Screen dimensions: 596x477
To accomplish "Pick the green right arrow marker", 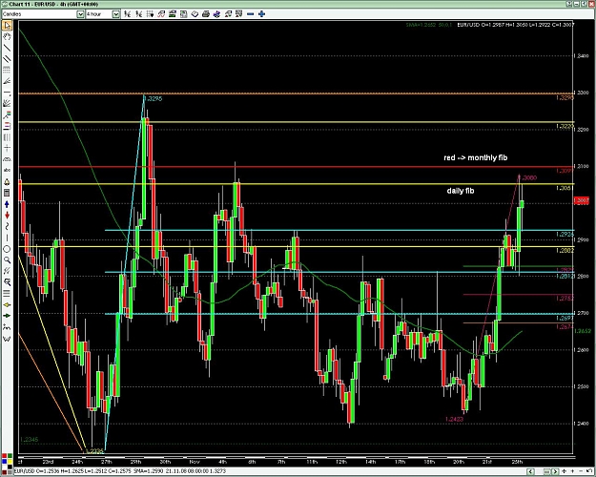I will pyautogui.click(x=7, y=316).
